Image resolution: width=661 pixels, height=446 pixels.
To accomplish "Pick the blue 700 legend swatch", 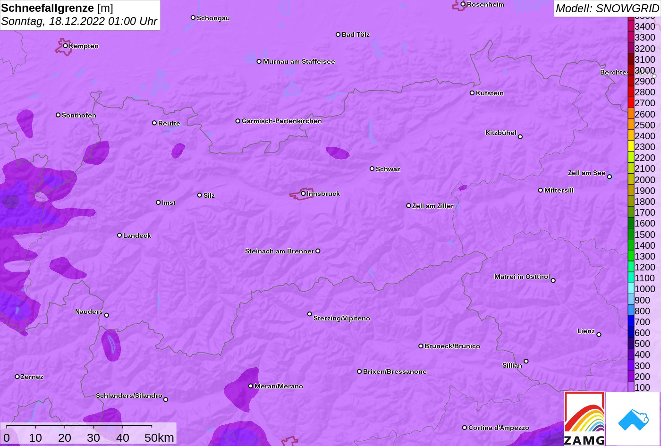I will click(631, 321).
